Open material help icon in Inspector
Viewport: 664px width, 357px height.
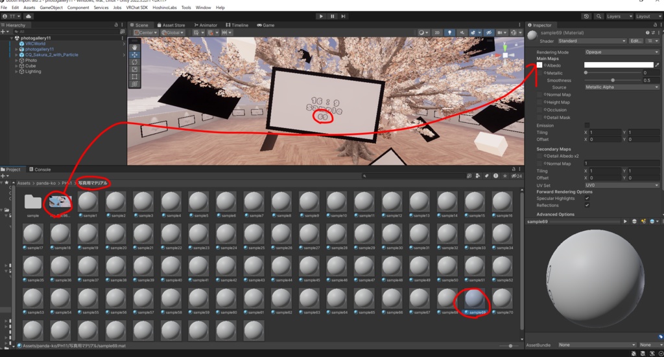647,32
